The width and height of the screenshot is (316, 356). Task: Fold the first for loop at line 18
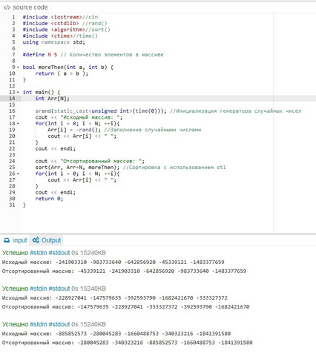point(18,124)
